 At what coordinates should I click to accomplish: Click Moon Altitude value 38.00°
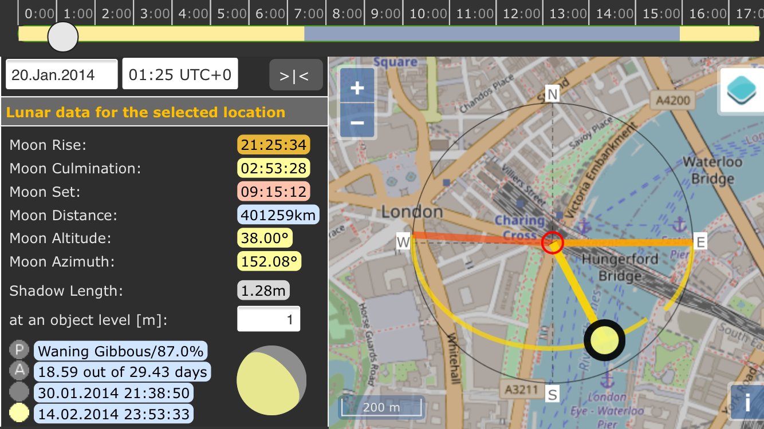click(265, 239)
